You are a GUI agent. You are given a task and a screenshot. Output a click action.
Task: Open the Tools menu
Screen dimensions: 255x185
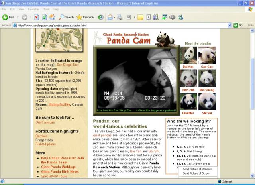[x=47, y=9]
